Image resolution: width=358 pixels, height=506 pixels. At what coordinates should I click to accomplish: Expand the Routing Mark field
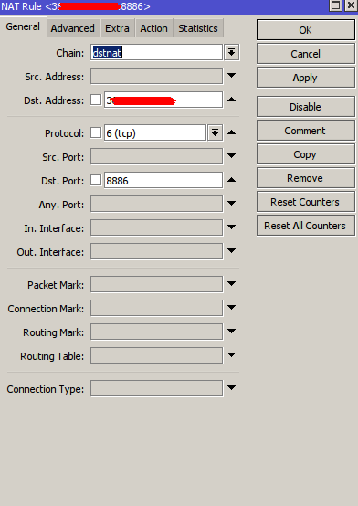[x=231, y=332]
